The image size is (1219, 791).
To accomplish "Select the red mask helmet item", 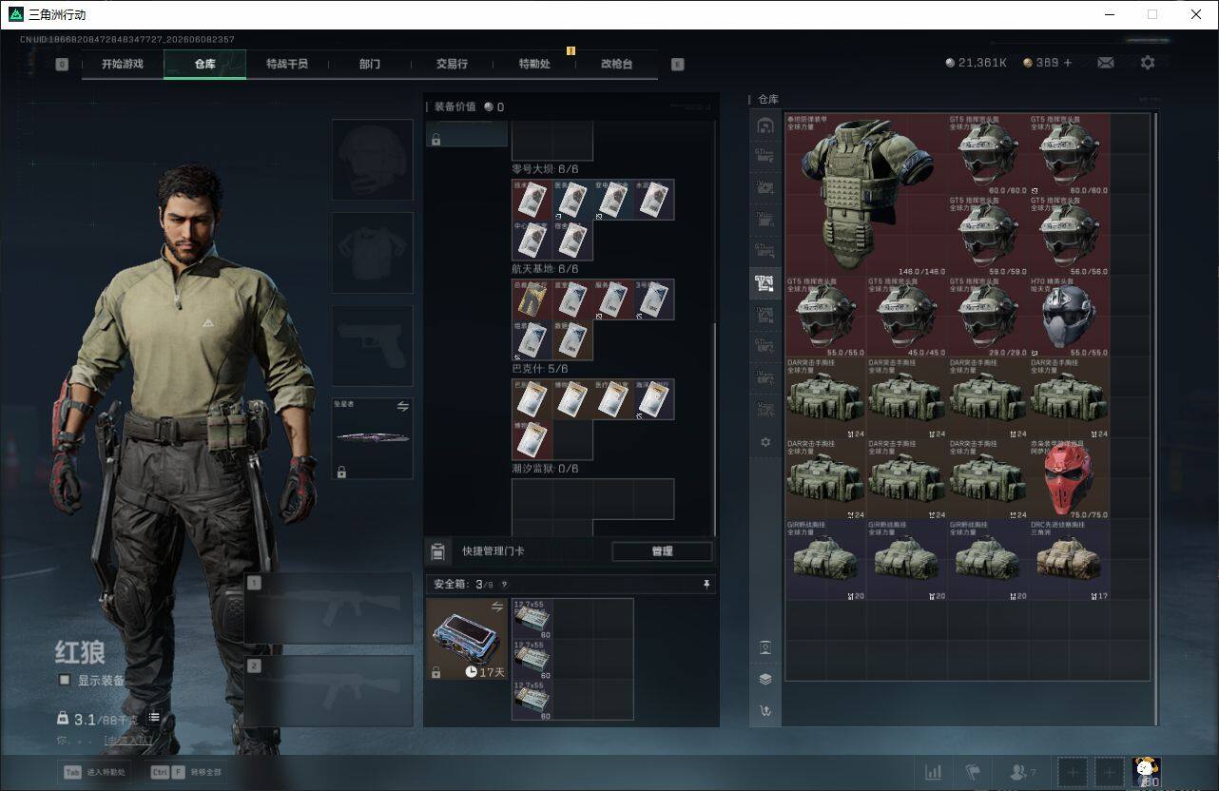I will [x=1069, y=478].
